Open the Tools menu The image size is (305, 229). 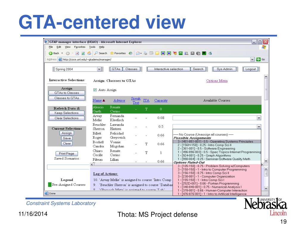pos(92,47)
